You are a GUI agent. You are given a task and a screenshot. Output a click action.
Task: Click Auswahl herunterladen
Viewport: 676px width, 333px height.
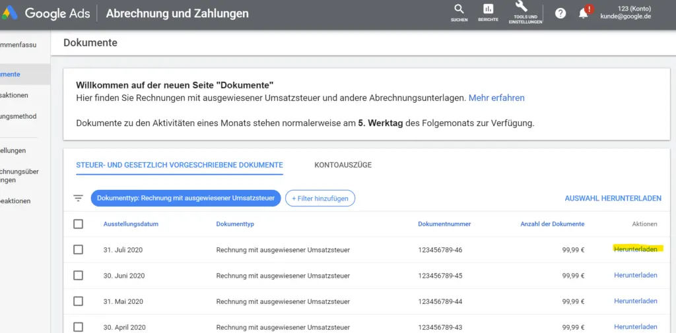(613, 198)
